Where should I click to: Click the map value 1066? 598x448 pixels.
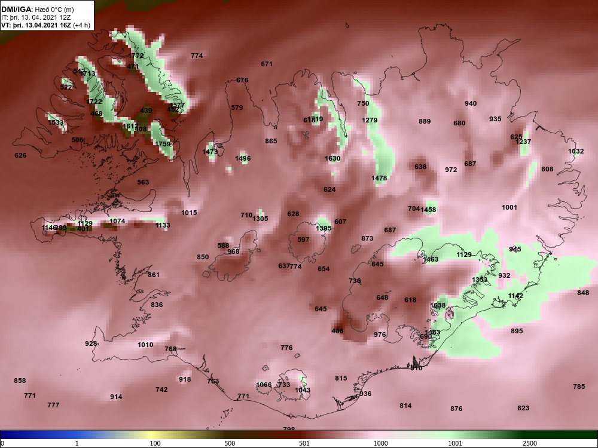[x=264, y=385]
